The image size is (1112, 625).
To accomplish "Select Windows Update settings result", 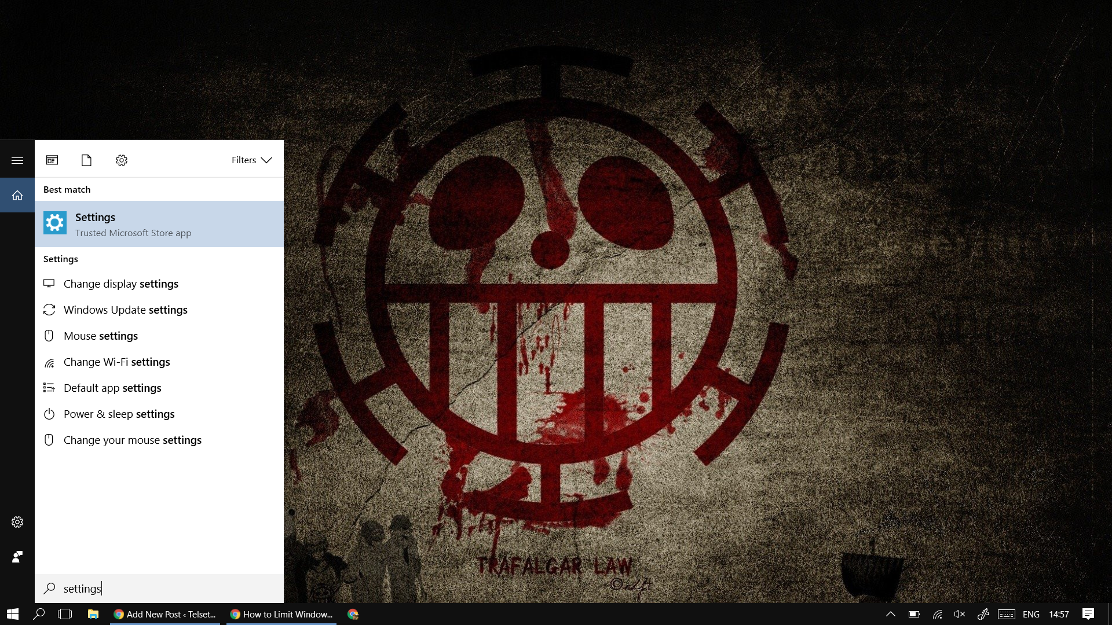I will click(x=126, y=310).
